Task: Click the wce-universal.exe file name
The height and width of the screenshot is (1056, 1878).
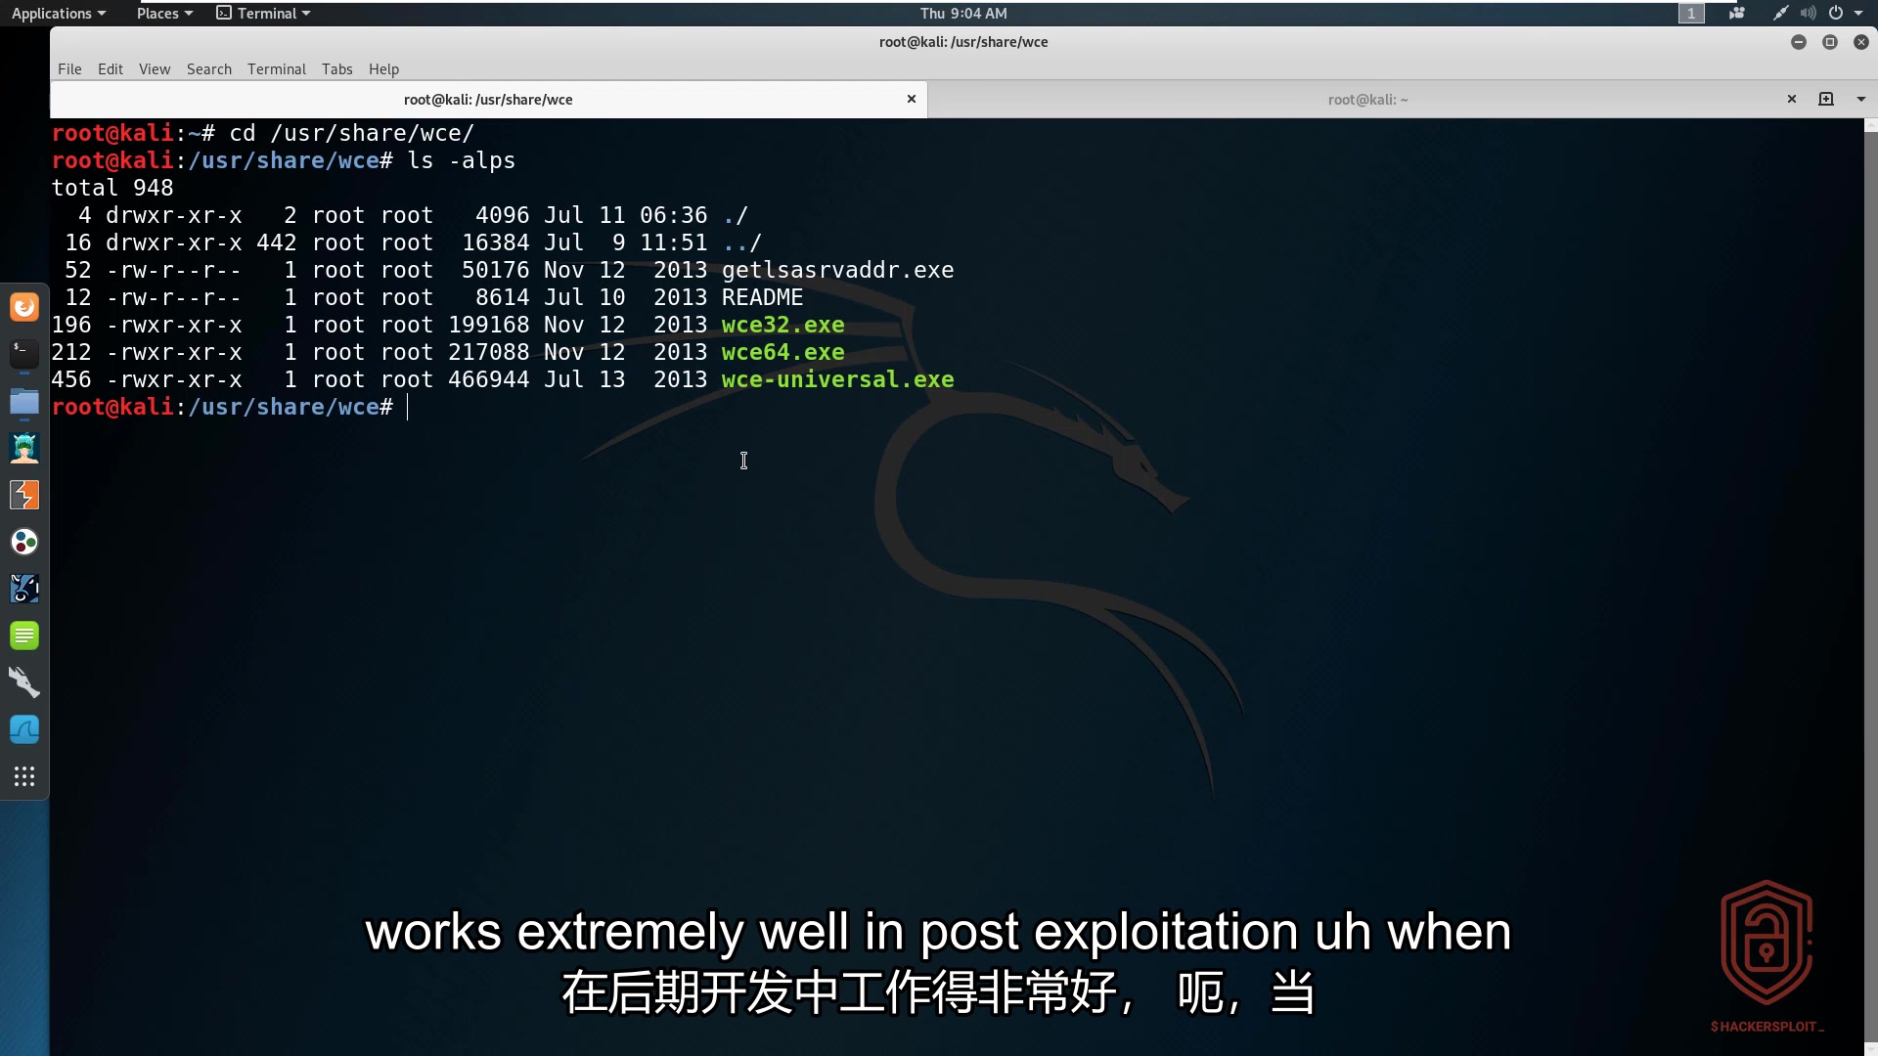Action: coord(837,379)
